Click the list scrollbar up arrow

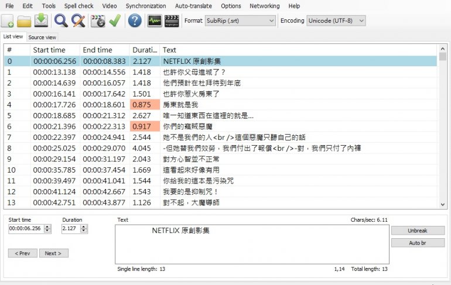point(443,49)
